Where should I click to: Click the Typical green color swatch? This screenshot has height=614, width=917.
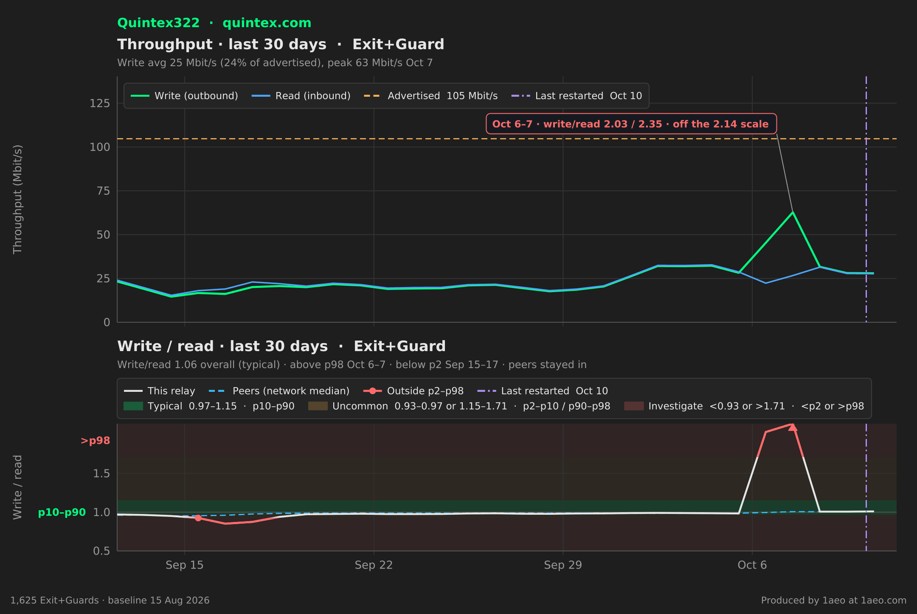click(x=133, y=406)
